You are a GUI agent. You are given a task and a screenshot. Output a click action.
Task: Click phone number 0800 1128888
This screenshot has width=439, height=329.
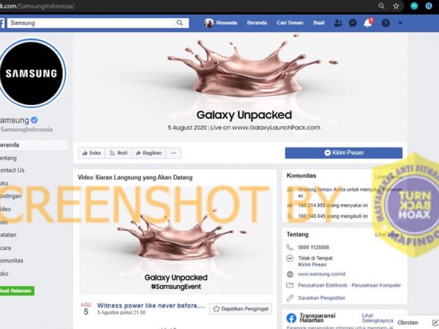313,248
